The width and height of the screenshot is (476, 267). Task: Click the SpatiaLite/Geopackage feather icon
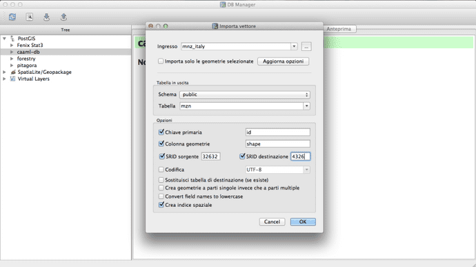pos(12,72)
